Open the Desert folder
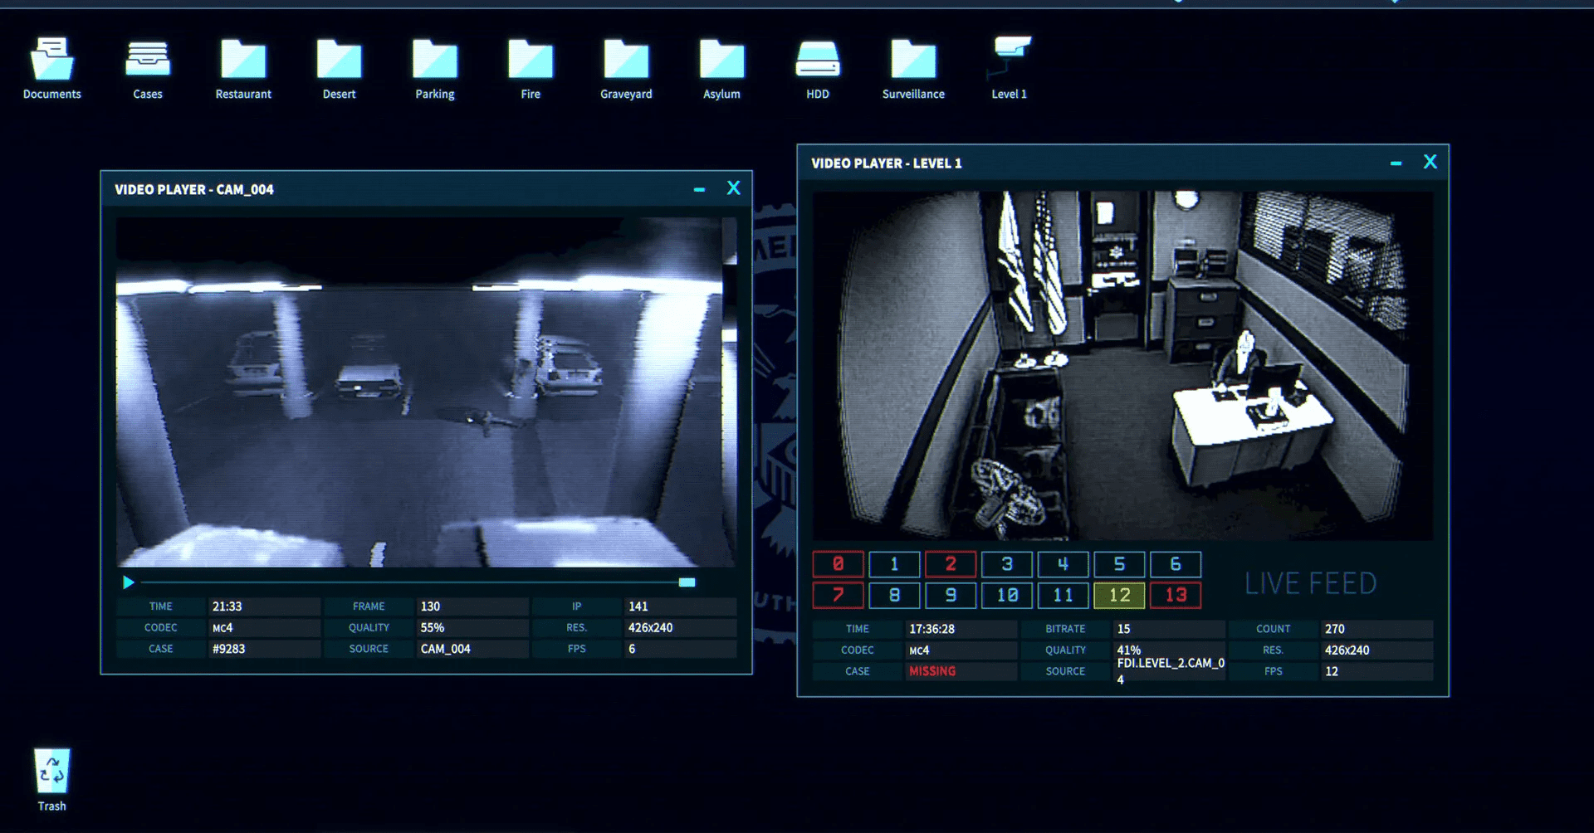The image size is (1594, 833). pyautogui.click(x=339, y=60)
